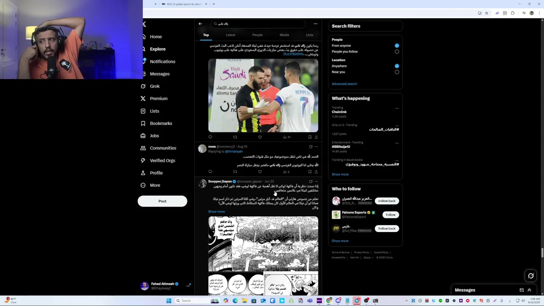The image size is (544, 306).
Task: Show more under Who to follow
Action: (340, 241)
